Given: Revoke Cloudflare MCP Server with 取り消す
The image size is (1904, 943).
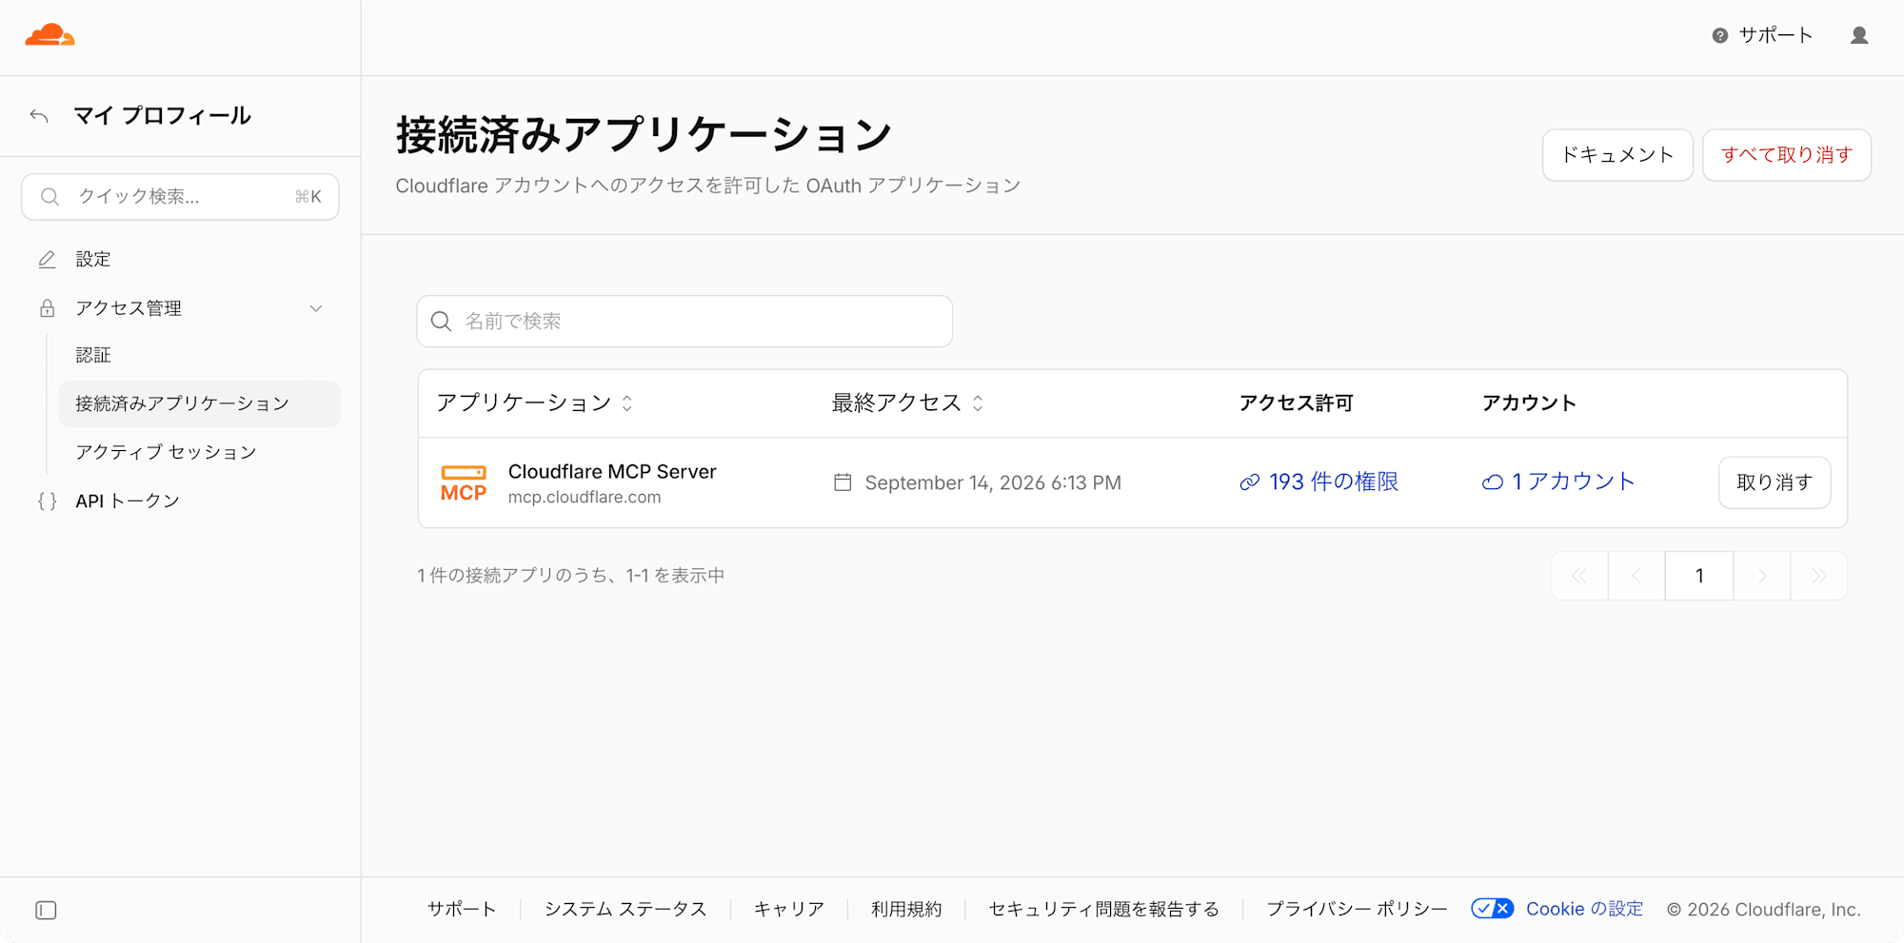Looking at the screenshot, I should click(x=1775, y=482).
